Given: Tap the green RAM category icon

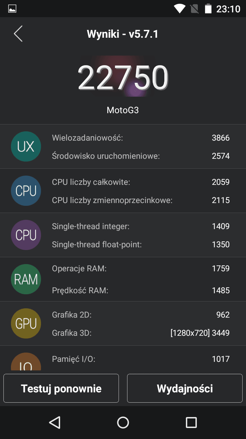Looking at the screenshot, I should pos(26,279).
